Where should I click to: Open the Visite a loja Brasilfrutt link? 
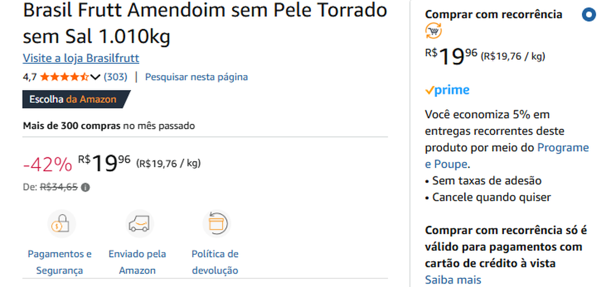pyautogui.click(x=81, y=59)
